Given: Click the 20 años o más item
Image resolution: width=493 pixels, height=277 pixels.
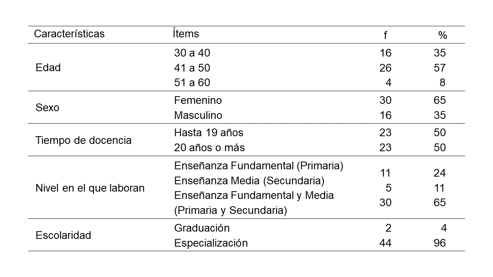Looking at the screenshot, I should tap(210, 147).
